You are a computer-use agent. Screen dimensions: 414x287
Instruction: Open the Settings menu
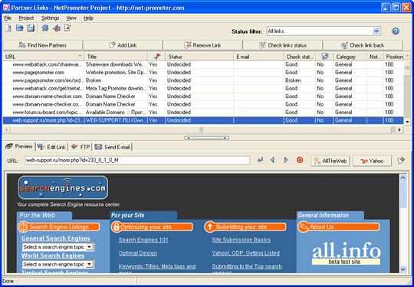click(x=50, y=18)
